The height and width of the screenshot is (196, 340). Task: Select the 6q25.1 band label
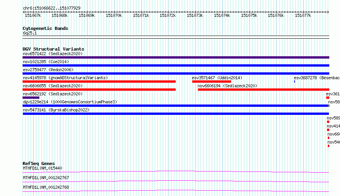[30, 33]
